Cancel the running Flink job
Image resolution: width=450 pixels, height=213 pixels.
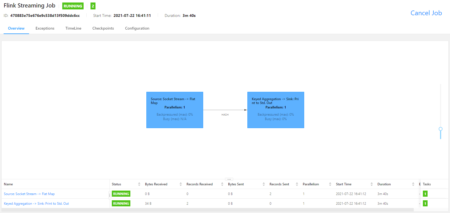tap(426, 13)
